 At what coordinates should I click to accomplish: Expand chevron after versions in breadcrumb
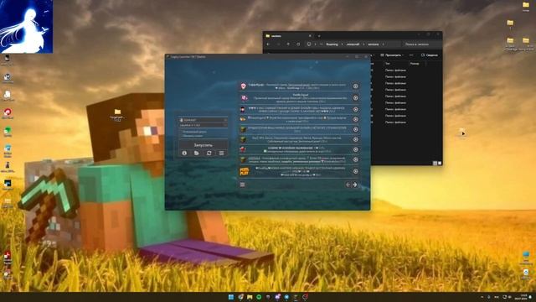pos(384,44)
